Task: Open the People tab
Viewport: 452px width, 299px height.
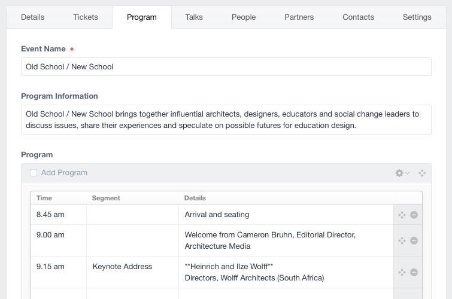Action: [x=244, y=17]
